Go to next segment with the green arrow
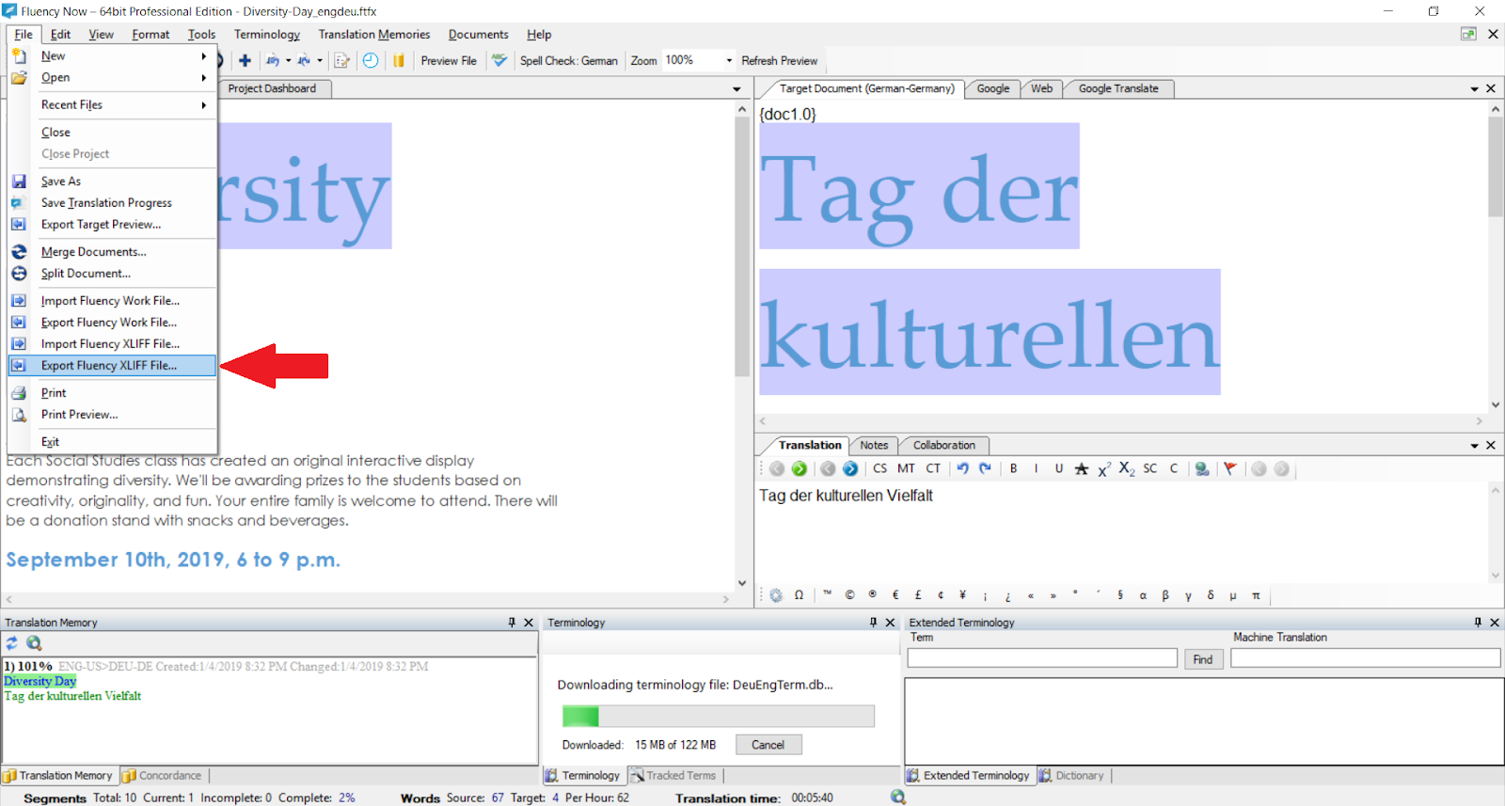The height and width of the screenshot is (806, 1505). click(x=799, y=468)
